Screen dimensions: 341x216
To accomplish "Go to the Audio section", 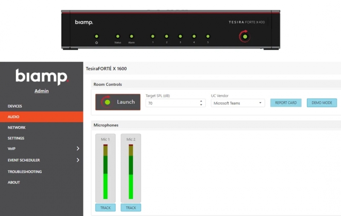I will point(41,117).
